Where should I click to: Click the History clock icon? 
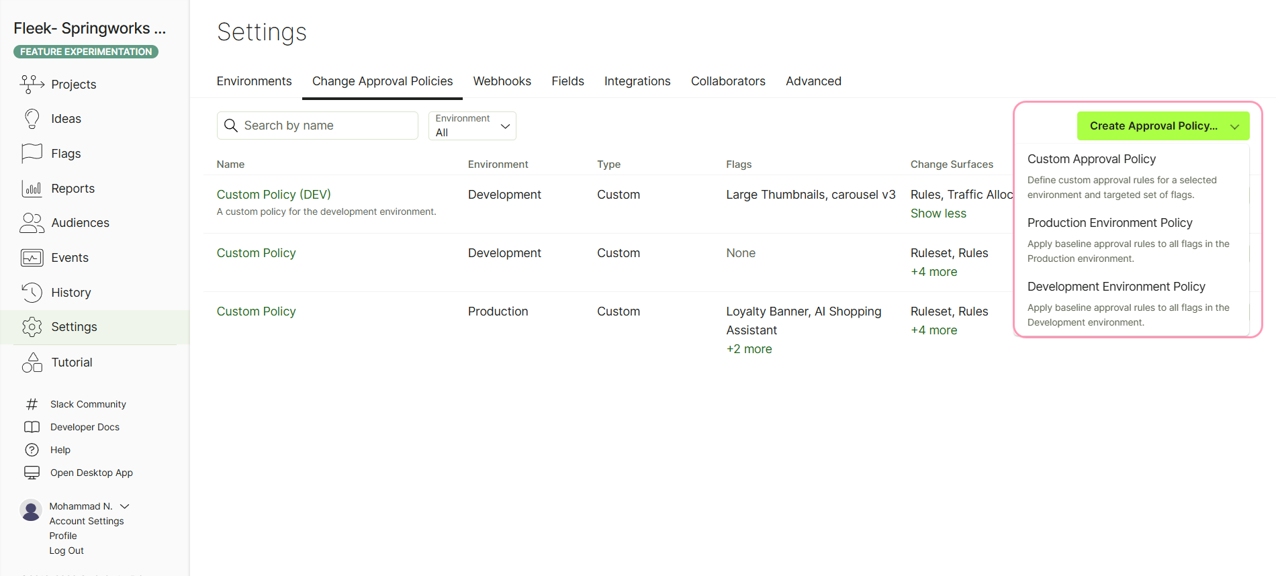(32, 292)
